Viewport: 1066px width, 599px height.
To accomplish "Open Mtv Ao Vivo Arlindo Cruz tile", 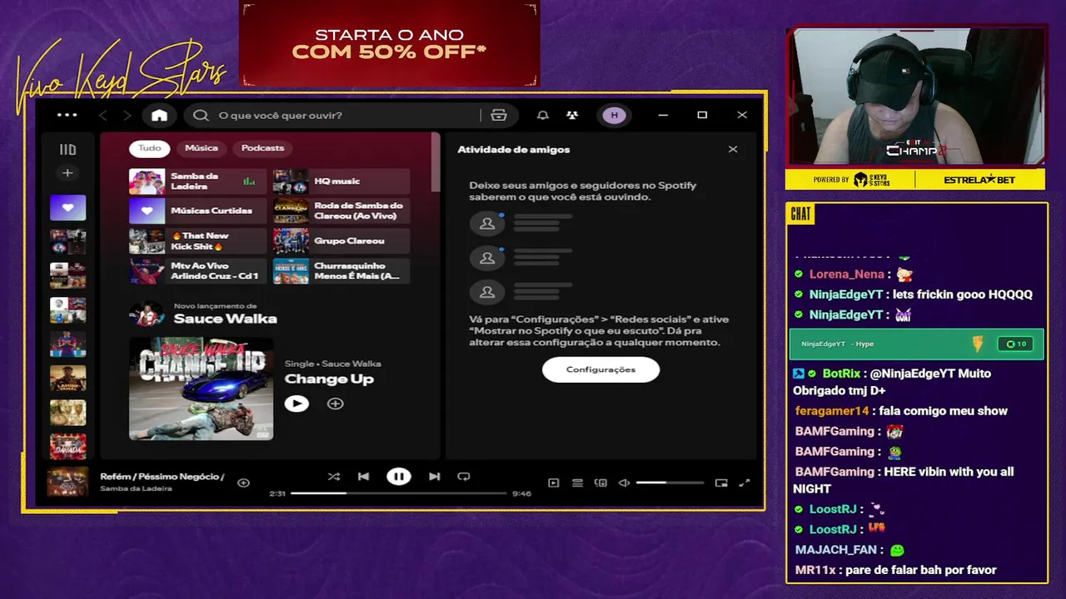I will pyautogui.click(x=197, y=271).
